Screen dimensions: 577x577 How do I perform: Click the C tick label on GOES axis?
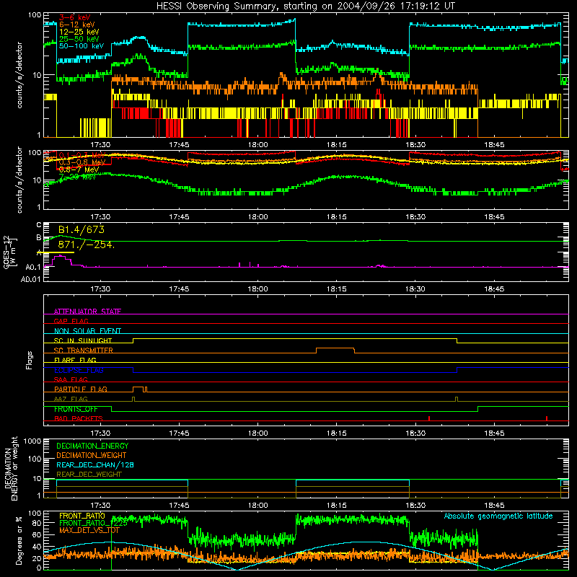click(39, 225)
